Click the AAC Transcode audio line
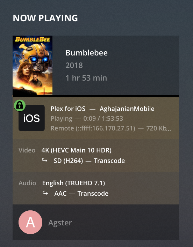 pyautogui.click(x=81, y=193)
